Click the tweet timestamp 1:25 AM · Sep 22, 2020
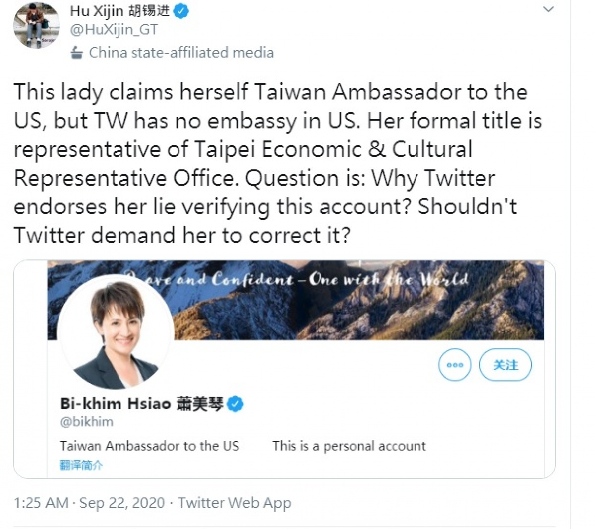595x529 pixels. click(x=89, y=503)
